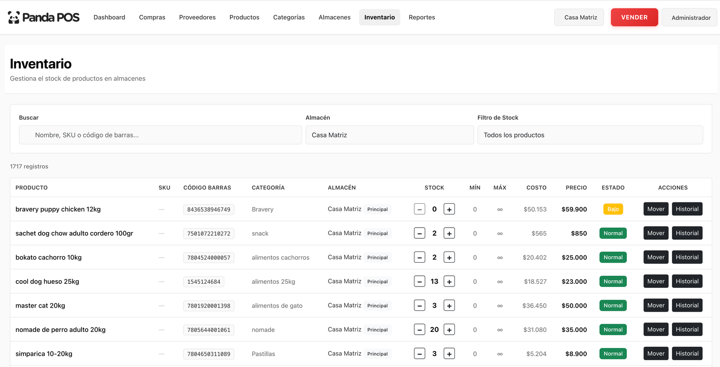View Historial for master cat 20kg
Image resolution: width=720 pixels, height=367 pixels.
pyautogui.click(x=687, y=305)
